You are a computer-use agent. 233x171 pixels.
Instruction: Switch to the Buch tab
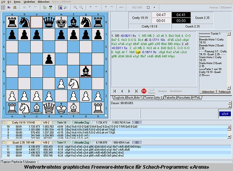pyautogui.click(x=130, y=98)
